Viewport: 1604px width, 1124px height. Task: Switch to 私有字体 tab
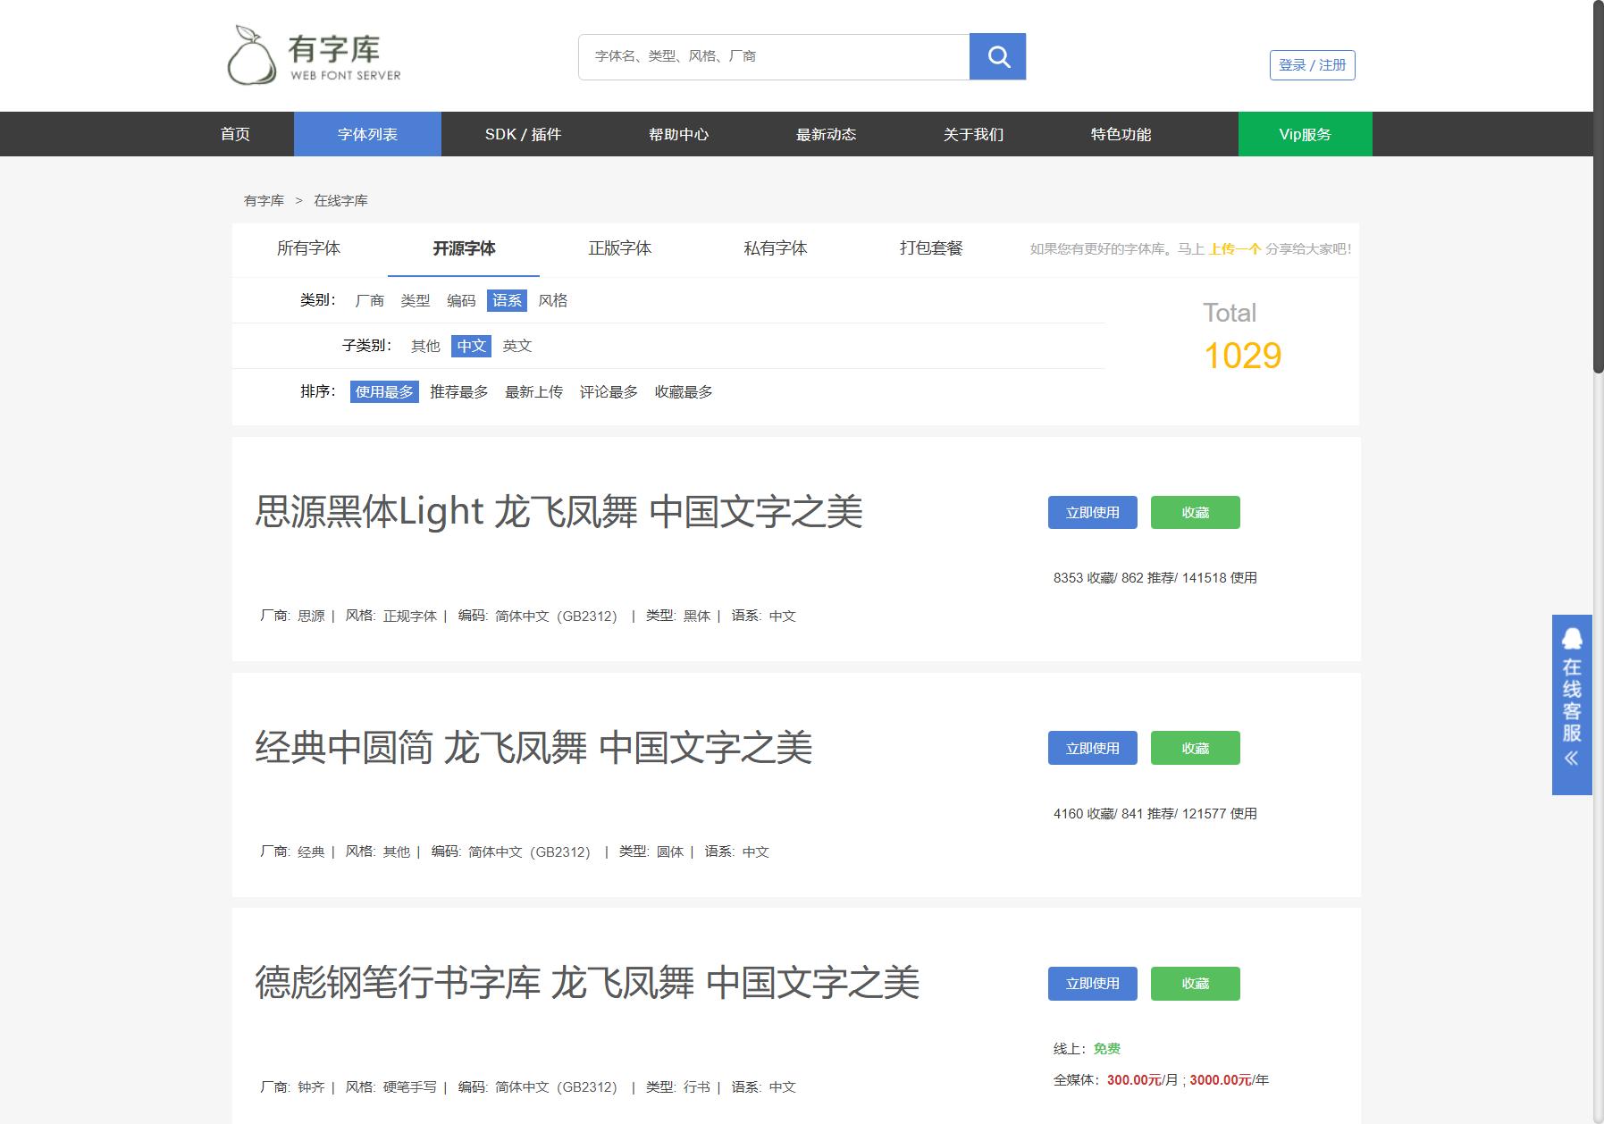[x=775, y=248]
